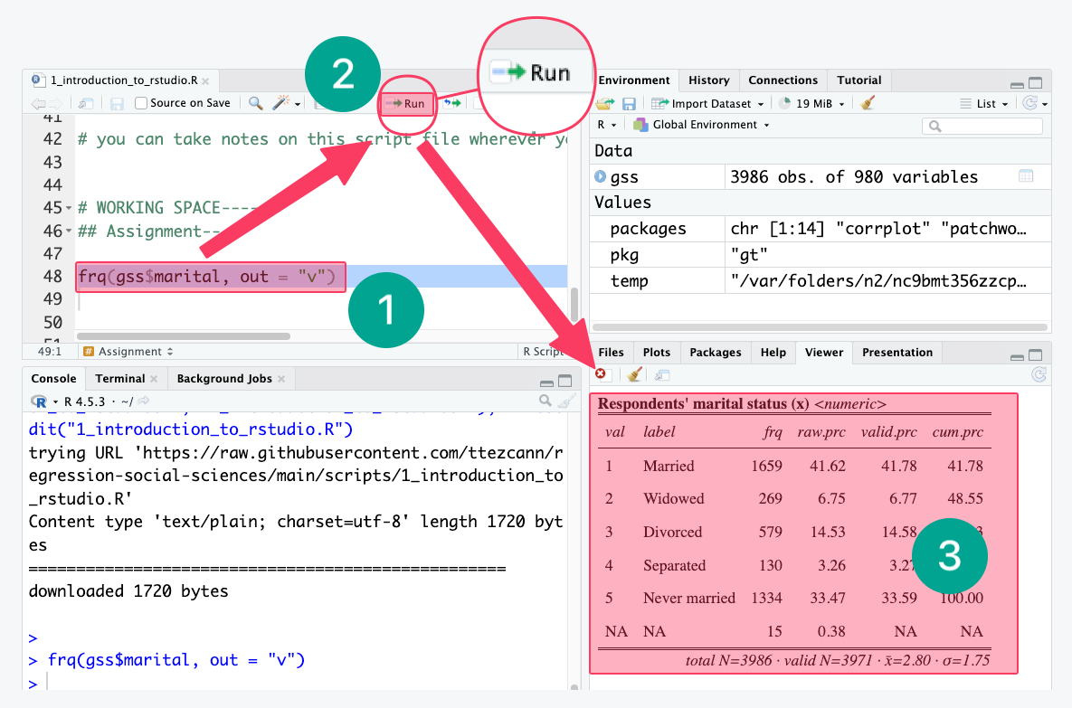Viewport: 1072px width, 708px height.
Task: Click the vertical scrollbar in source editor
Action: point(574,304)
